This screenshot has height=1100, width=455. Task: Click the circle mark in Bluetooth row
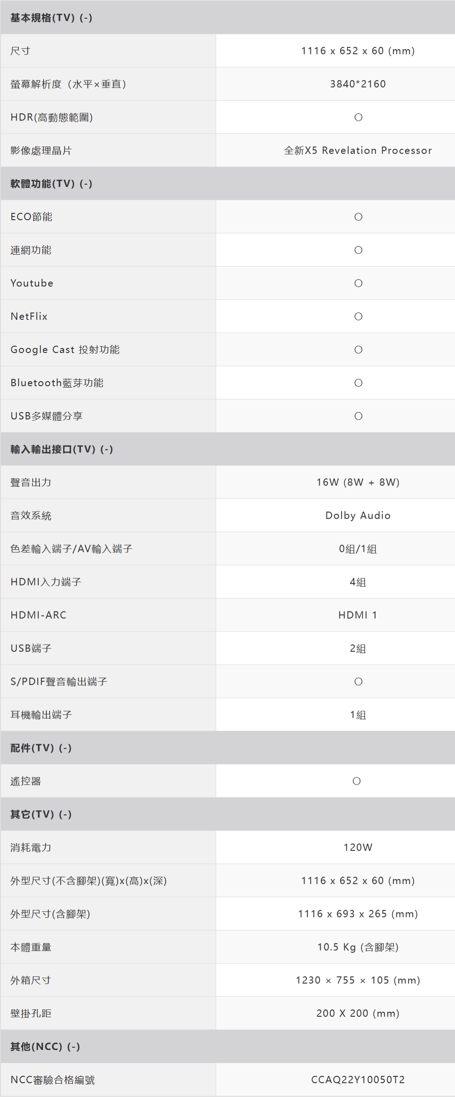point(358,383)
